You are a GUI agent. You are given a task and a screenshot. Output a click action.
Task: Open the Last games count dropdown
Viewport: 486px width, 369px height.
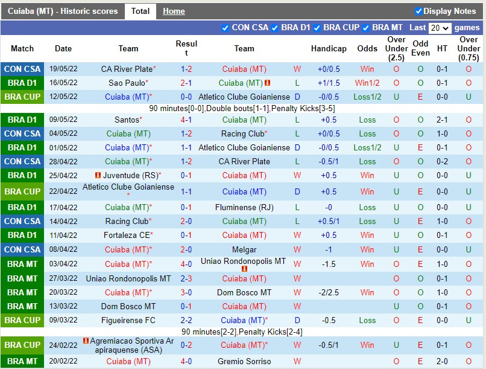pos(440,28)
